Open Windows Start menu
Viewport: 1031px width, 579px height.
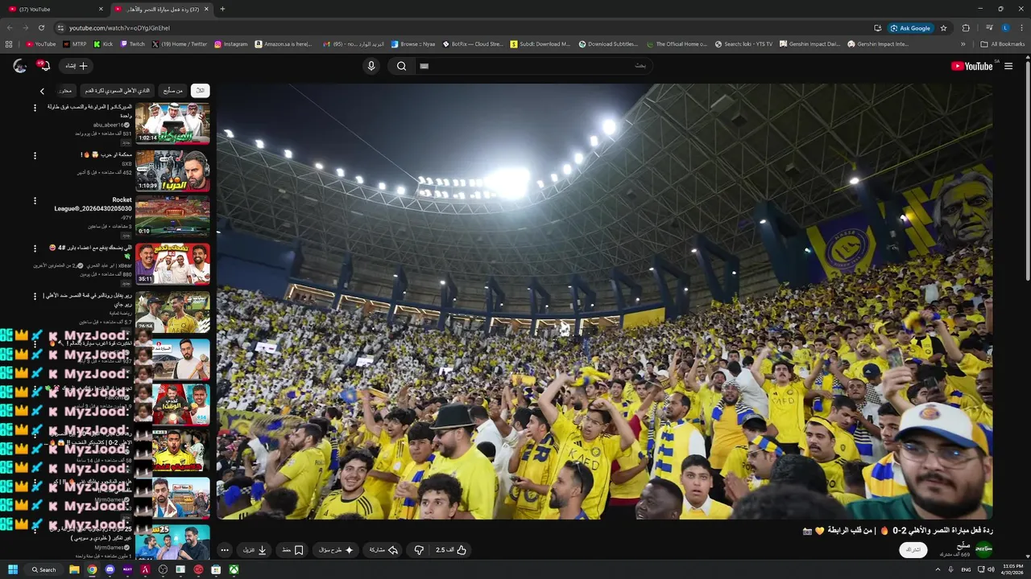click(x=13, y=569)
